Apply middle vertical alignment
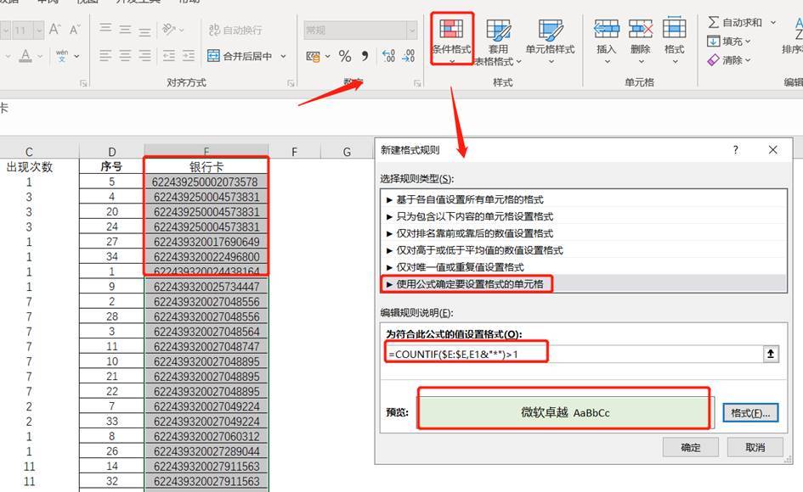 126,30
